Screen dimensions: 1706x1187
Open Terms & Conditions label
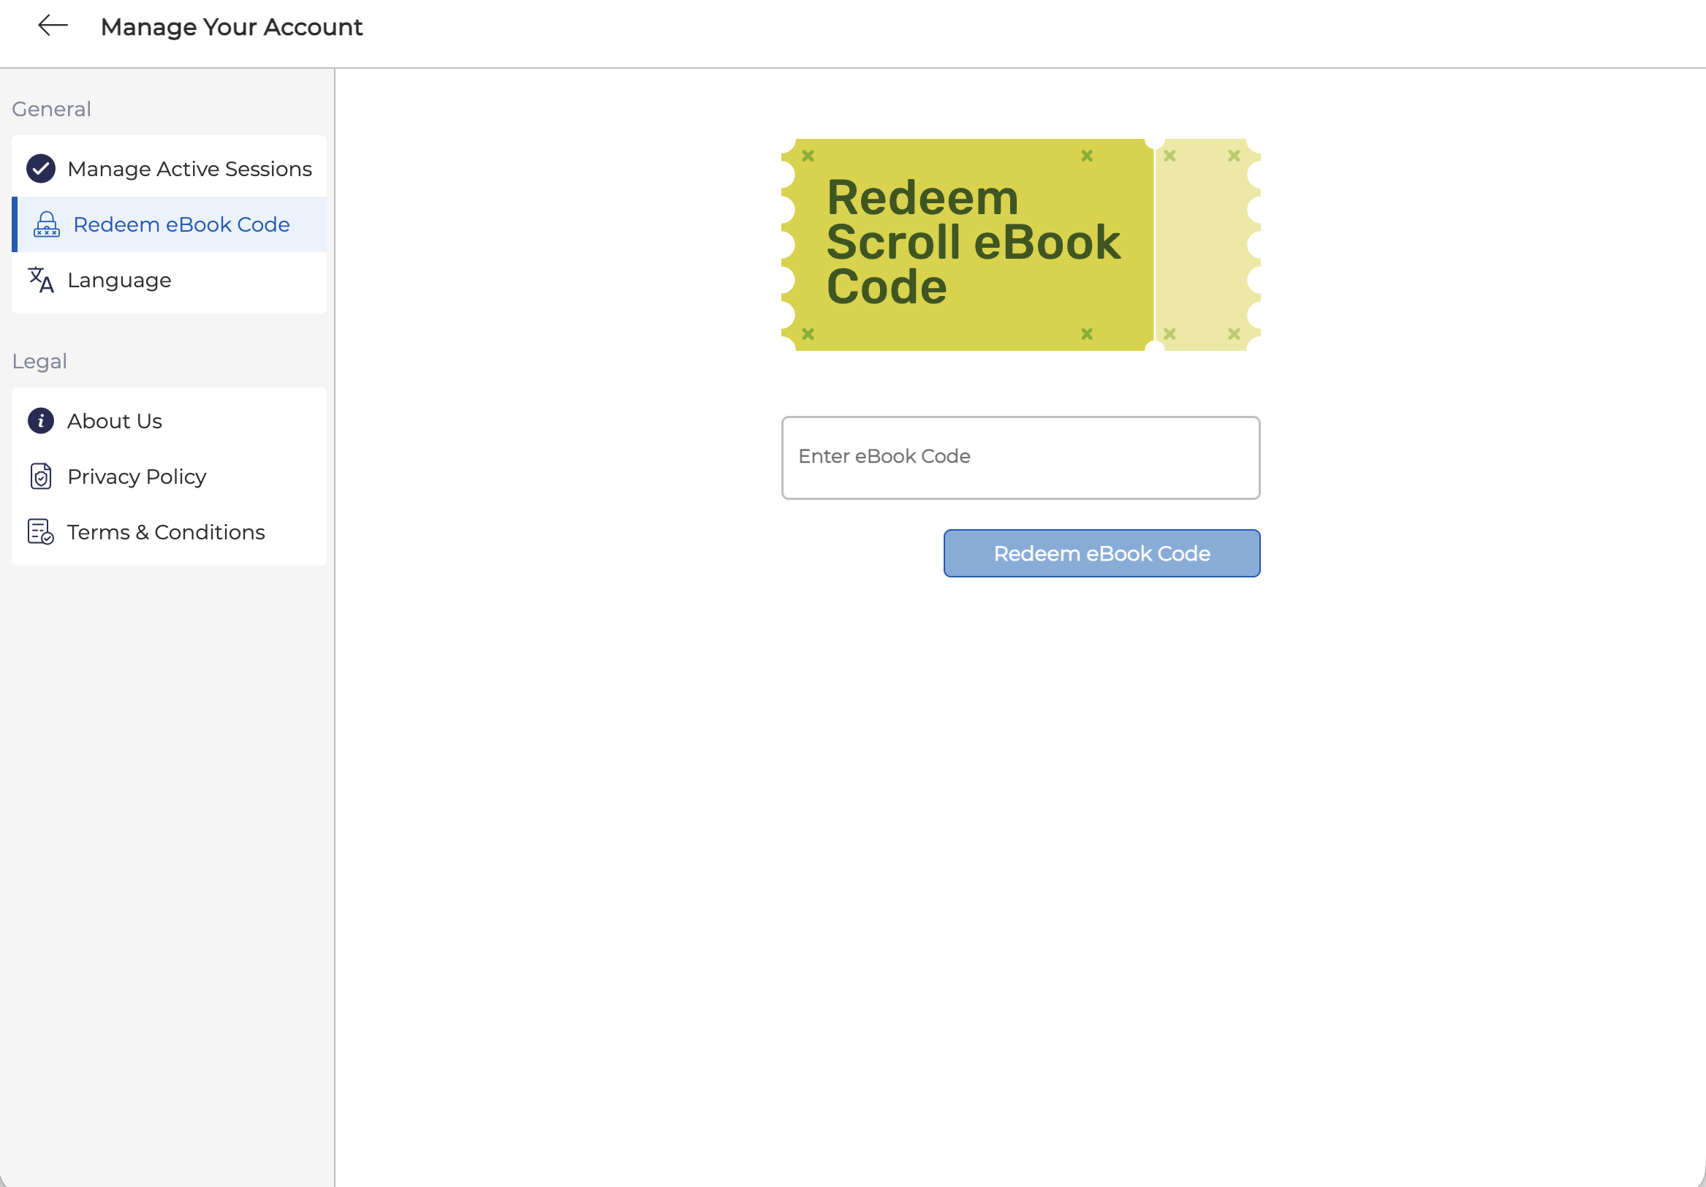pos(166,532)
